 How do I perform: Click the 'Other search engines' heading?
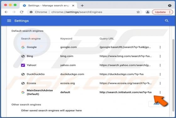point(26,105)
